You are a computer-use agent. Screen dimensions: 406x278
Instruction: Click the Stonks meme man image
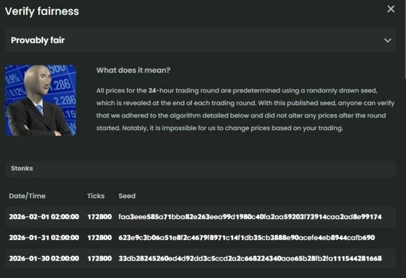41,100
